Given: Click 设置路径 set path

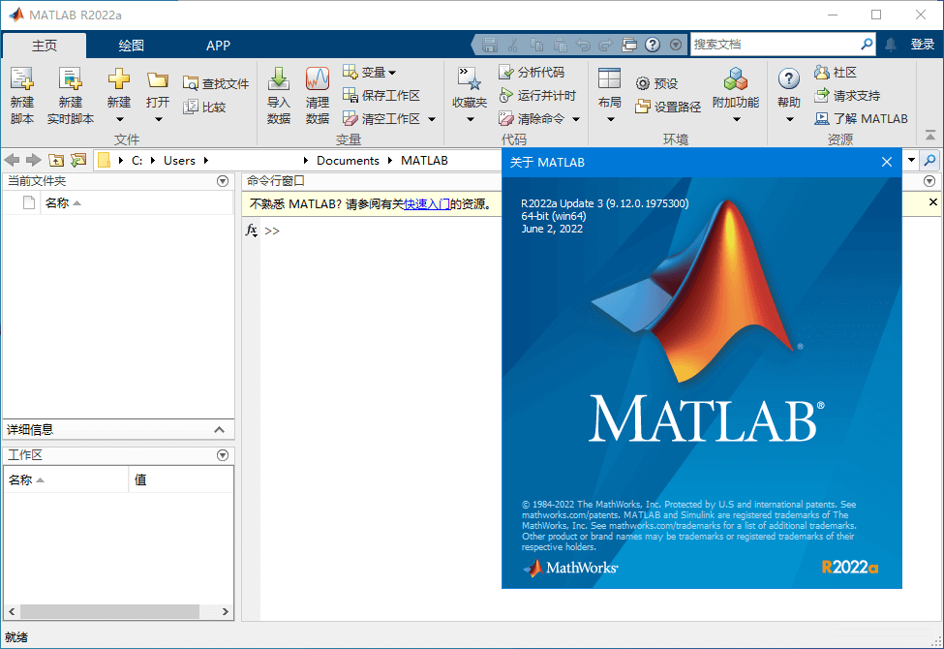Looking at the screenshot, I should [668, 108].
